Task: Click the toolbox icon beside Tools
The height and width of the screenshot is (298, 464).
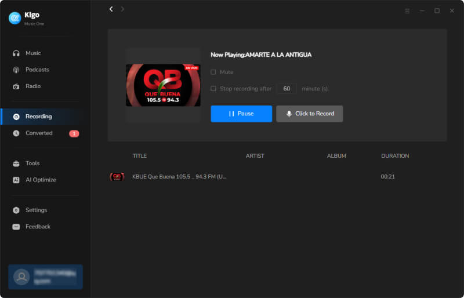Action: pos(16,163)
